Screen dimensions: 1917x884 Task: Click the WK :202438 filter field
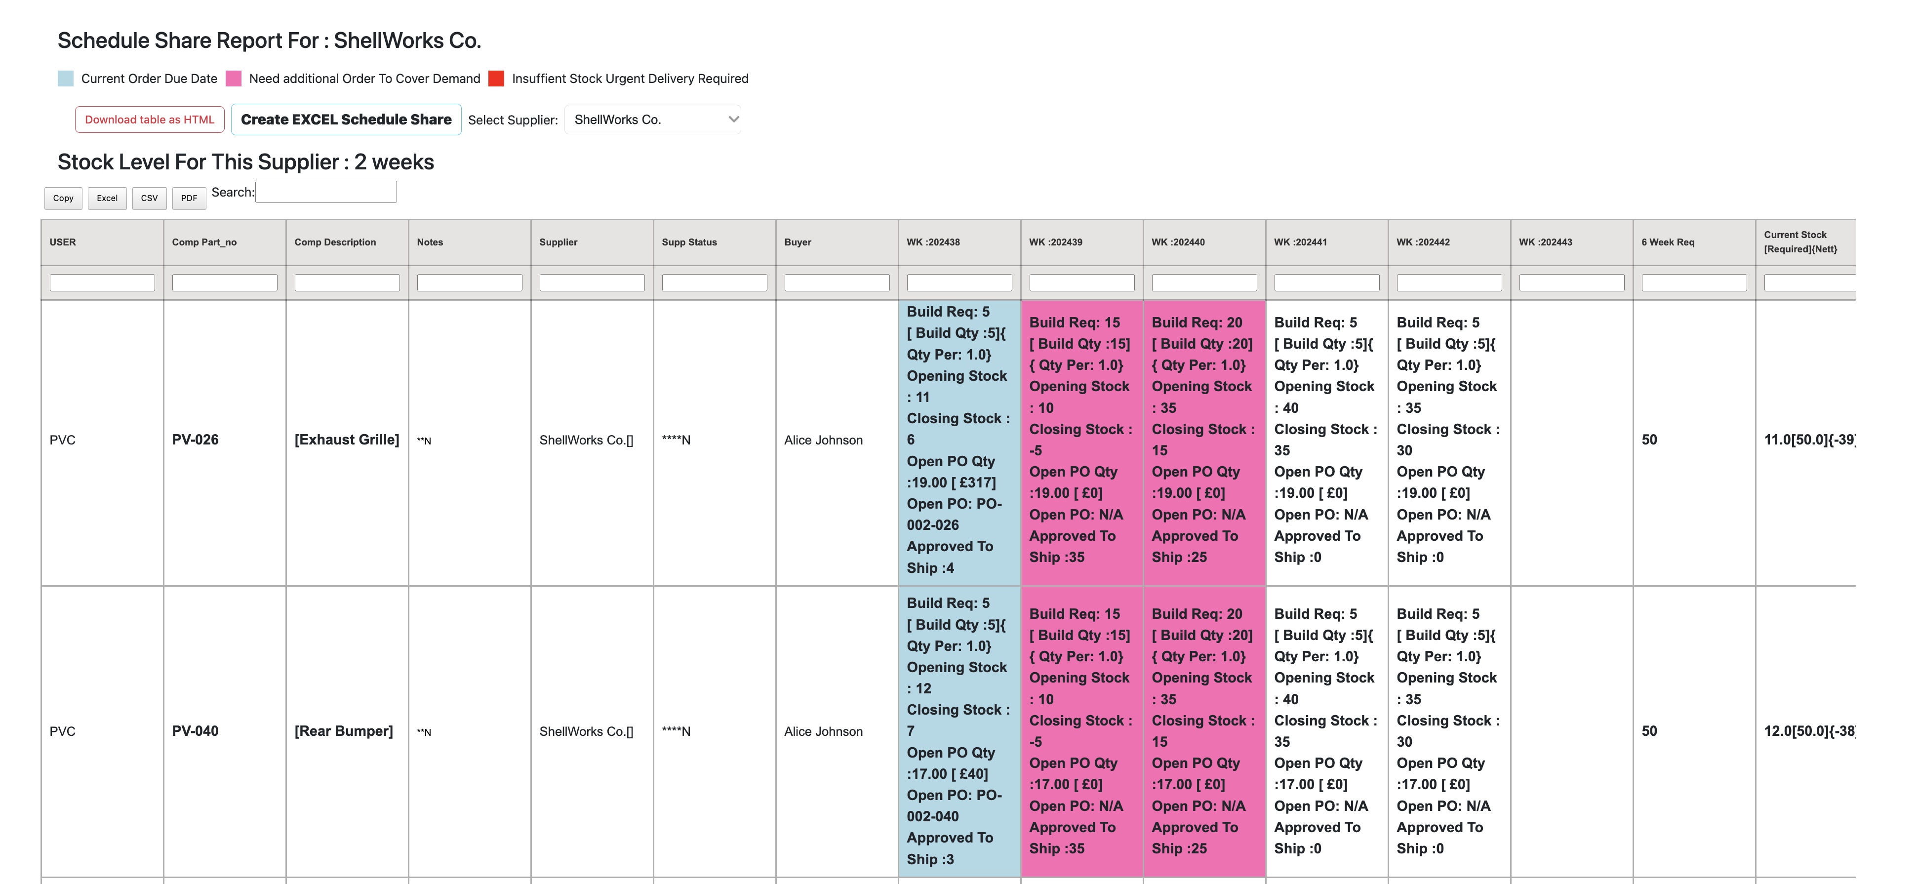(x=959, y=283)
